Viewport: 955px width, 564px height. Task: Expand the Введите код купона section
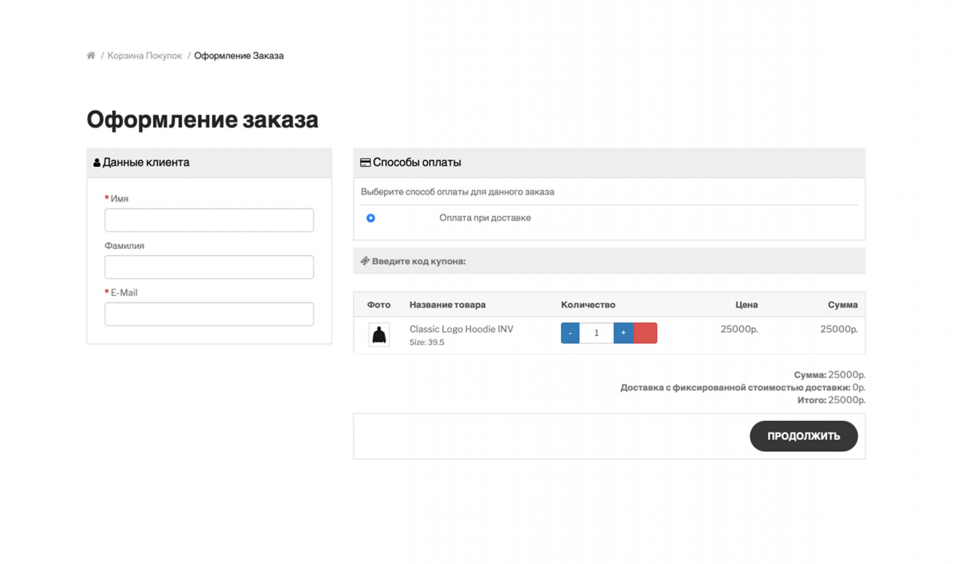(x=609, y=261)
